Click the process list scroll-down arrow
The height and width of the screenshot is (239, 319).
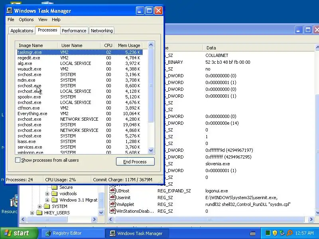coord(151,151)
